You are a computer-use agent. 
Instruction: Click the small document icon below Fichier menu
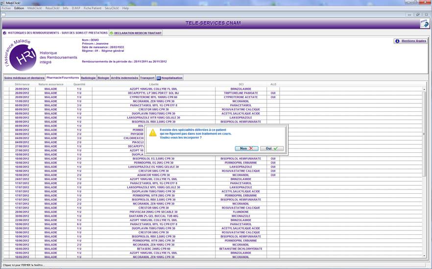tap(3, 15)
